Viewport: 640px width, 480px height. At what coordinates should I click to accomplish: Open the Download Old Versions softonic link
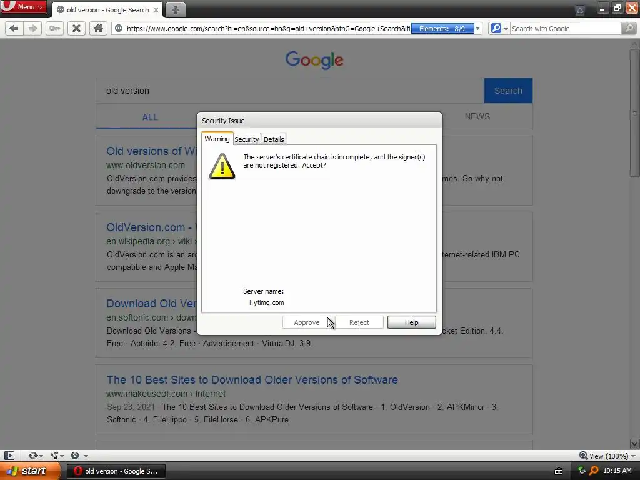pyautogui.click(x=151, y=304)
